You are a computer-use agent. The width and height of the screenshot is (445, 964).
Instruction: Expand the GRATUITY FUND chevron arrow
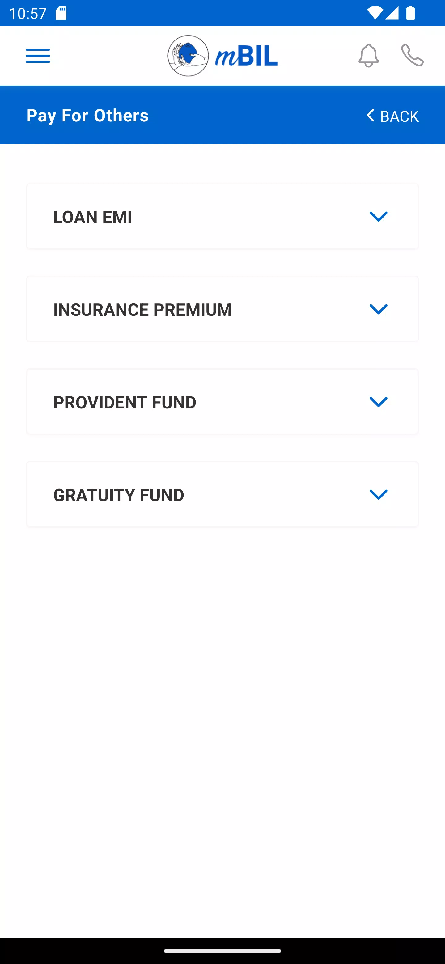pos(378,495)
